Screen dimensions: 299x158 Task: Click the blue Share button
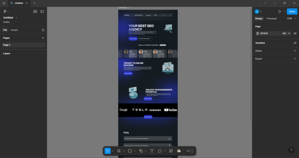[292, 11]
